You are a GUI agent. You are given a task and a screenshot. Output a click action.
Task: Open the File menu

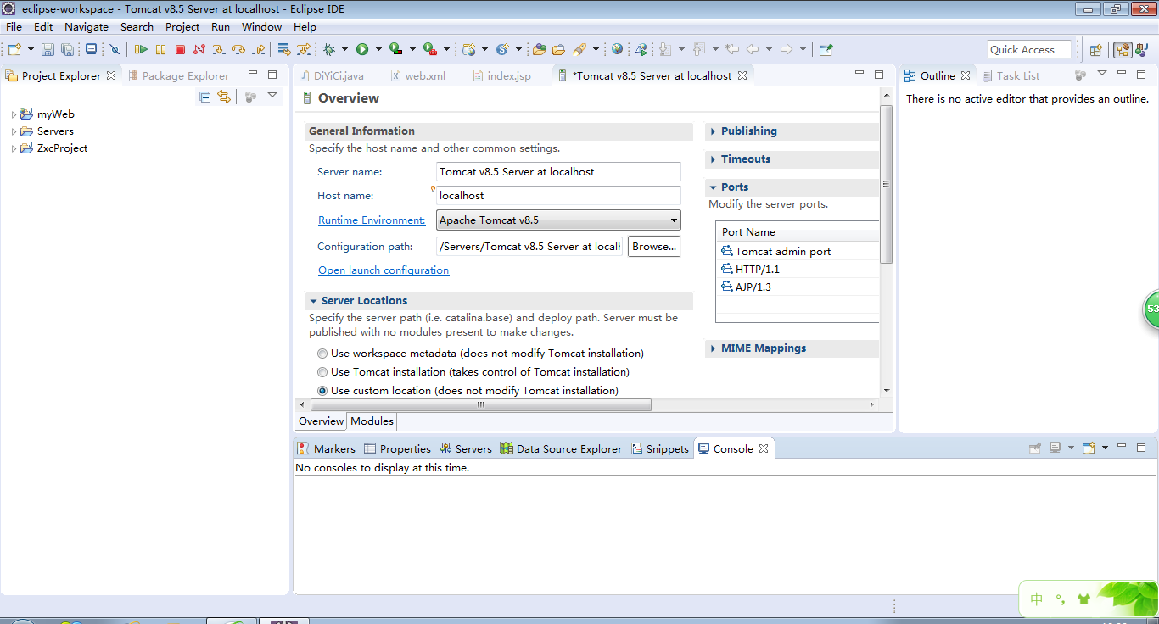14,26
